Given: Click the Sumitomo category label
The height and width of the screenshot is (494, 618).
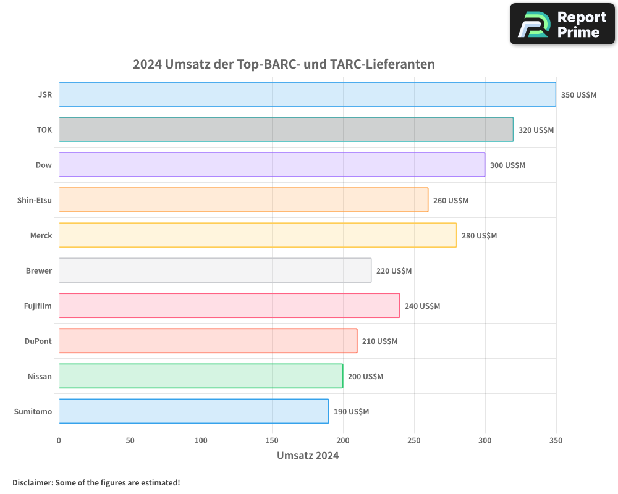Looking at the screenshot, I should (x=33, y=411).
